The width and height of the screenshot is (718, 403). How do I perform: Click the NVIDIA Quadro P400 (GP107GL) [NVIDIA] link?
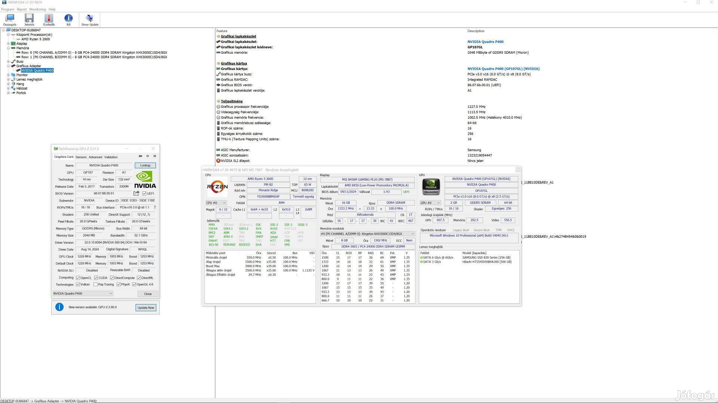[x=503, y=69]
